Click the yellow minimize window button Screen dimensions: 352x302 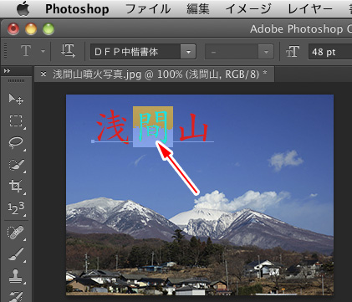point(31,29)
